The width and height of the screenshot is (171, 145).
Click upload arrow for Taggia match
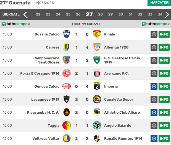(x=154, y=125)
